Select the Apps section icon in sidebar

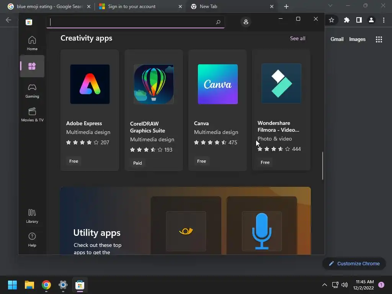pos(32,66)
